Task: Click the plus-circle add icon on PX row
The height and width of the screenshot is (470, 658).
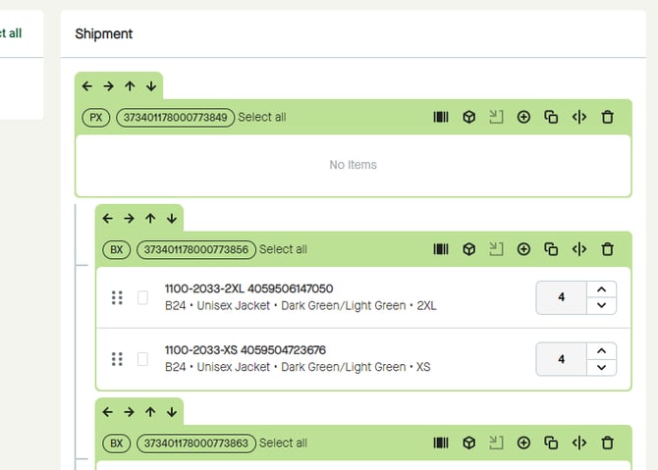Action: click(523, 117)
